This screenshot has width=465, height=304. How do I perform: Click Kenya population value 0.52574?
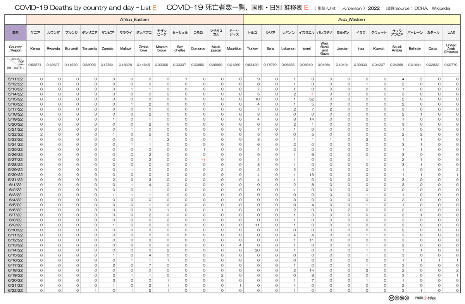point(35,65)
